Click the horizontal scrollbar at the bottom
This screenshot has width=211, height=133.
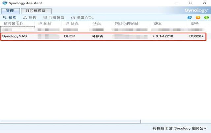pyautogui.click(x=70, y=121)
